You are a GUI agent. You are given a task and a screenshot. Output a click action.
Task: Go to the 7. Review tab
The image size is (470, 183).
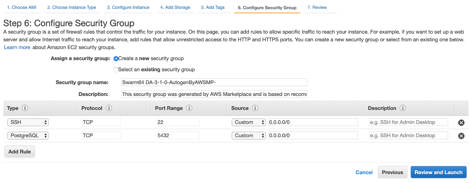317,7
